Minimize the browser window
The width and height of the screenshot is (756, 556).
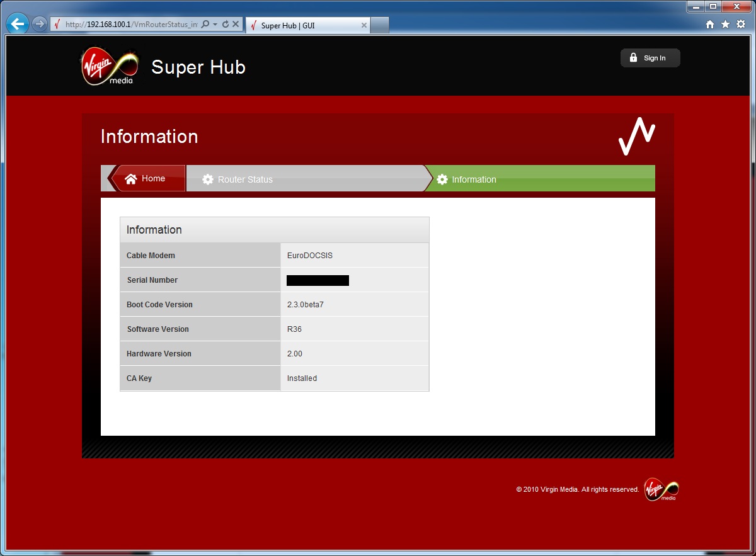click(x=696, y=6)
